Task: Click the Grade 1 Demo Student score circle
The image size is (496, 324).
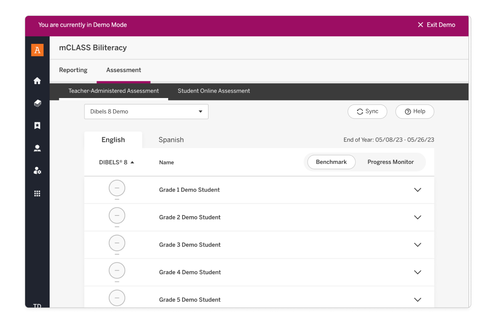Action: (117, 188)
